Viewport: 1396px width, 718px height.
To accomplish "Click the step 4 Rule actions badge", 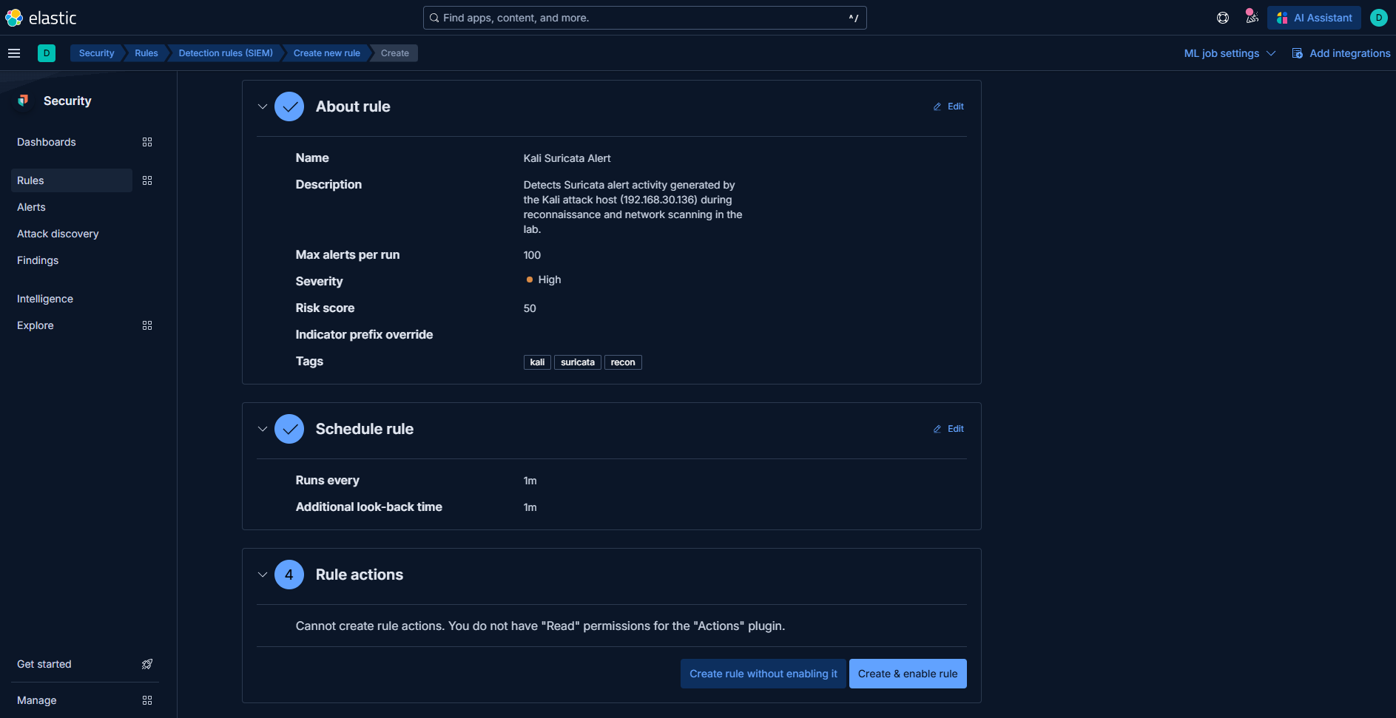I will tap(289, 575).
